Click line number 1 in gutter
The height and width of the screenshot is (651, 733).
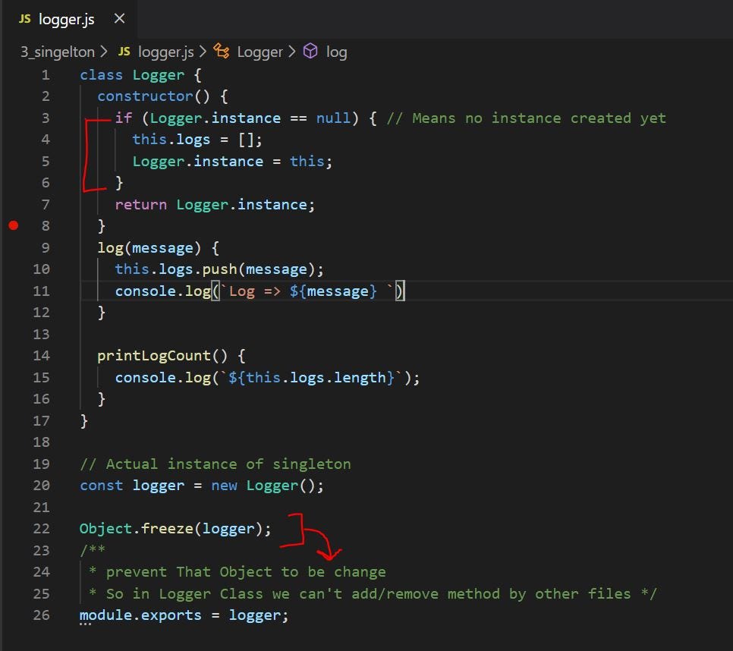point(46,75)
